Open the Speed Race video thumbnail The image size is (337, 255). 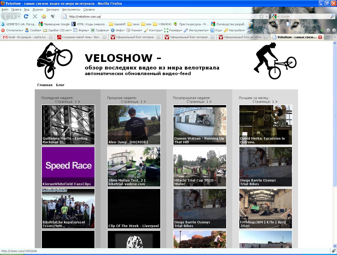68,166
